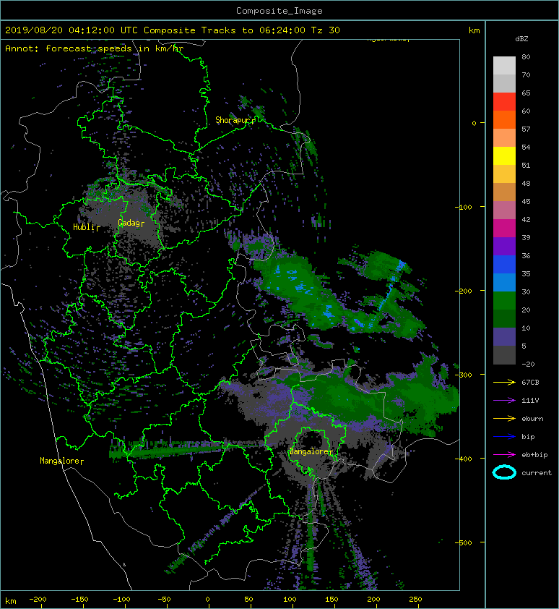This screenshot has width=559, height=609.
Task: Click the -300 label on vertical axis
Action: tap(463, 375)
